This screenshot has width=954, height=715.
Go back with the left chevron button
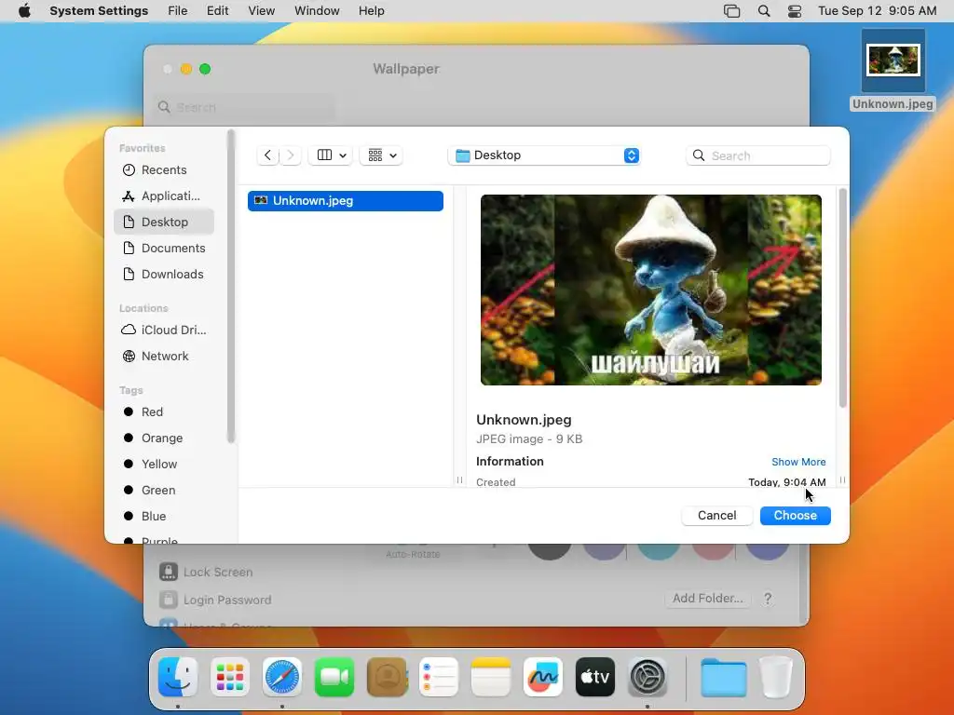267,155
